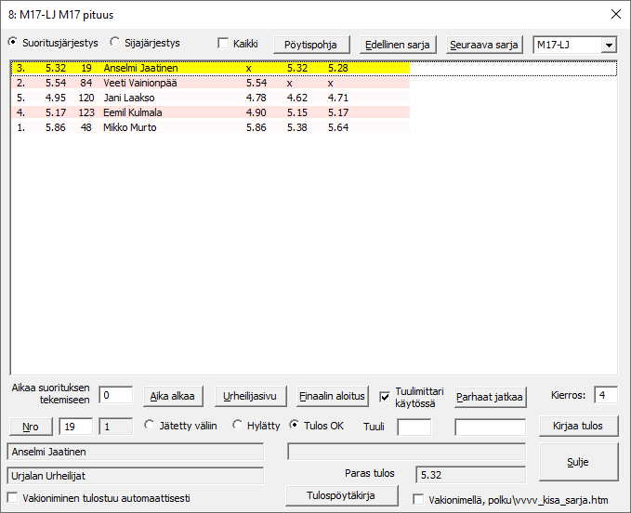Go to Seuraava sarja

(484, 45)
